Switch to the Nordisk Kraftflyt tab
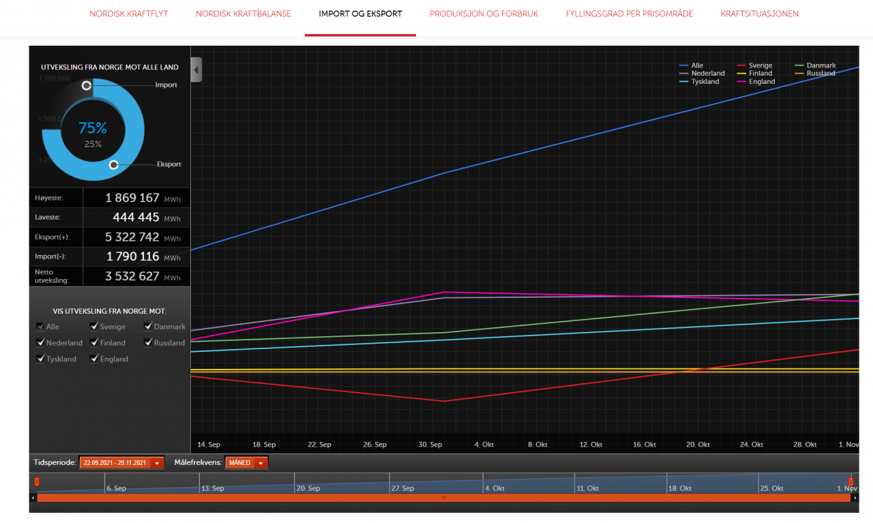 [129, 14]
